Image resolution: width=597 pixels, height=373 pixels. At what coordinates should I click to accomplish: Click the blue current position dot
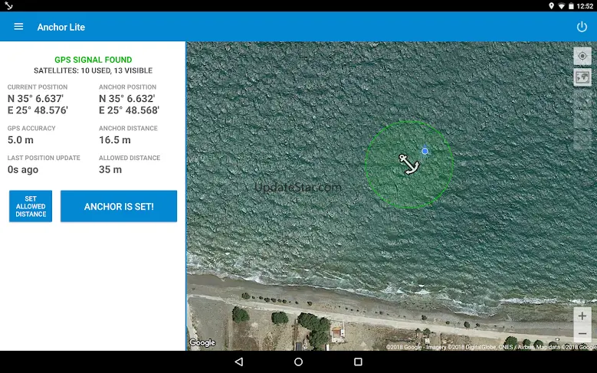pyautogui.click(x=425, y=151)
